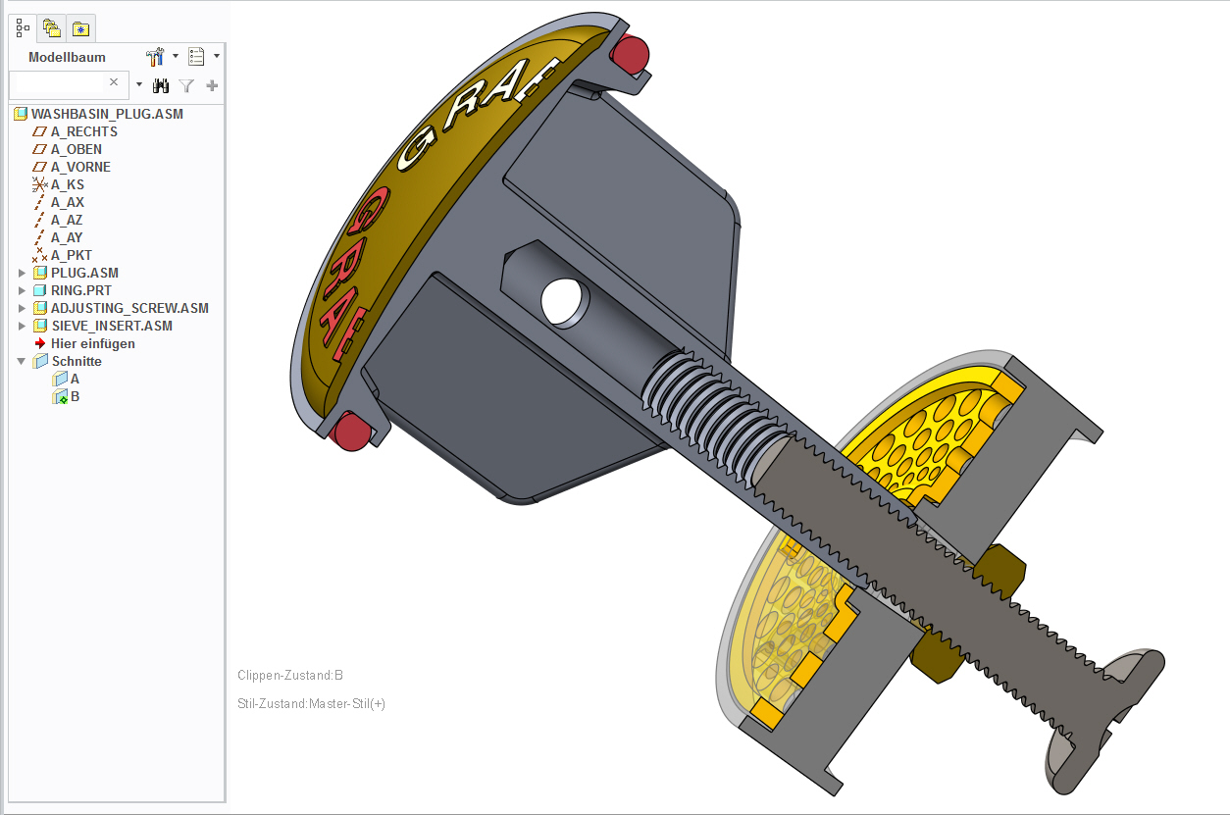
Task: Expand the RING.PRT node
Action: click(23, 290)
